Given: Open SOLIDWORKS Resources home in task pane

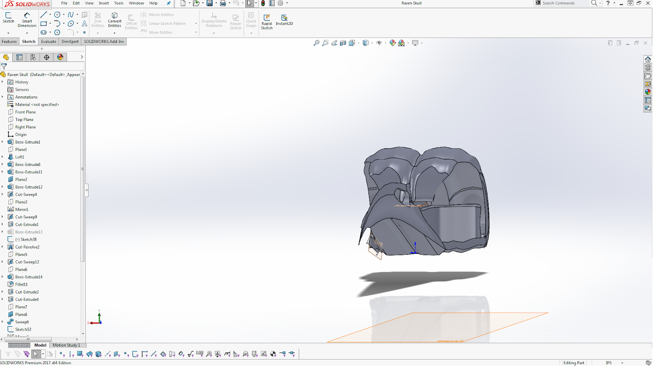Looking at the screenshot, I should click(x=648, y=59).
